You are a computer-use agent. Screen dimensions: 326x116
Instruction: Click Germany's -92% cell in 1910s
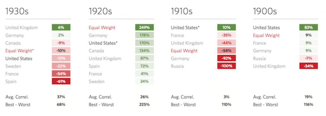coord(226,58)
